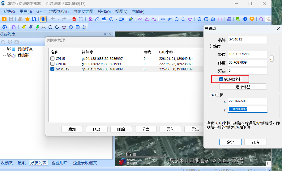Click the blue info circle icon
Screen dimensions: 282x171
click(x=245, y=19)
